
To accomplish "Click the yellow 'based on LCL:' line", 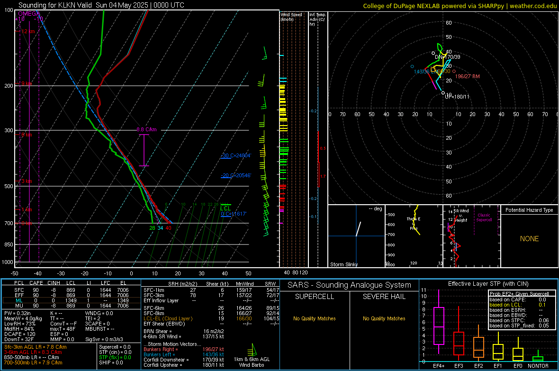I will [518, 305].
